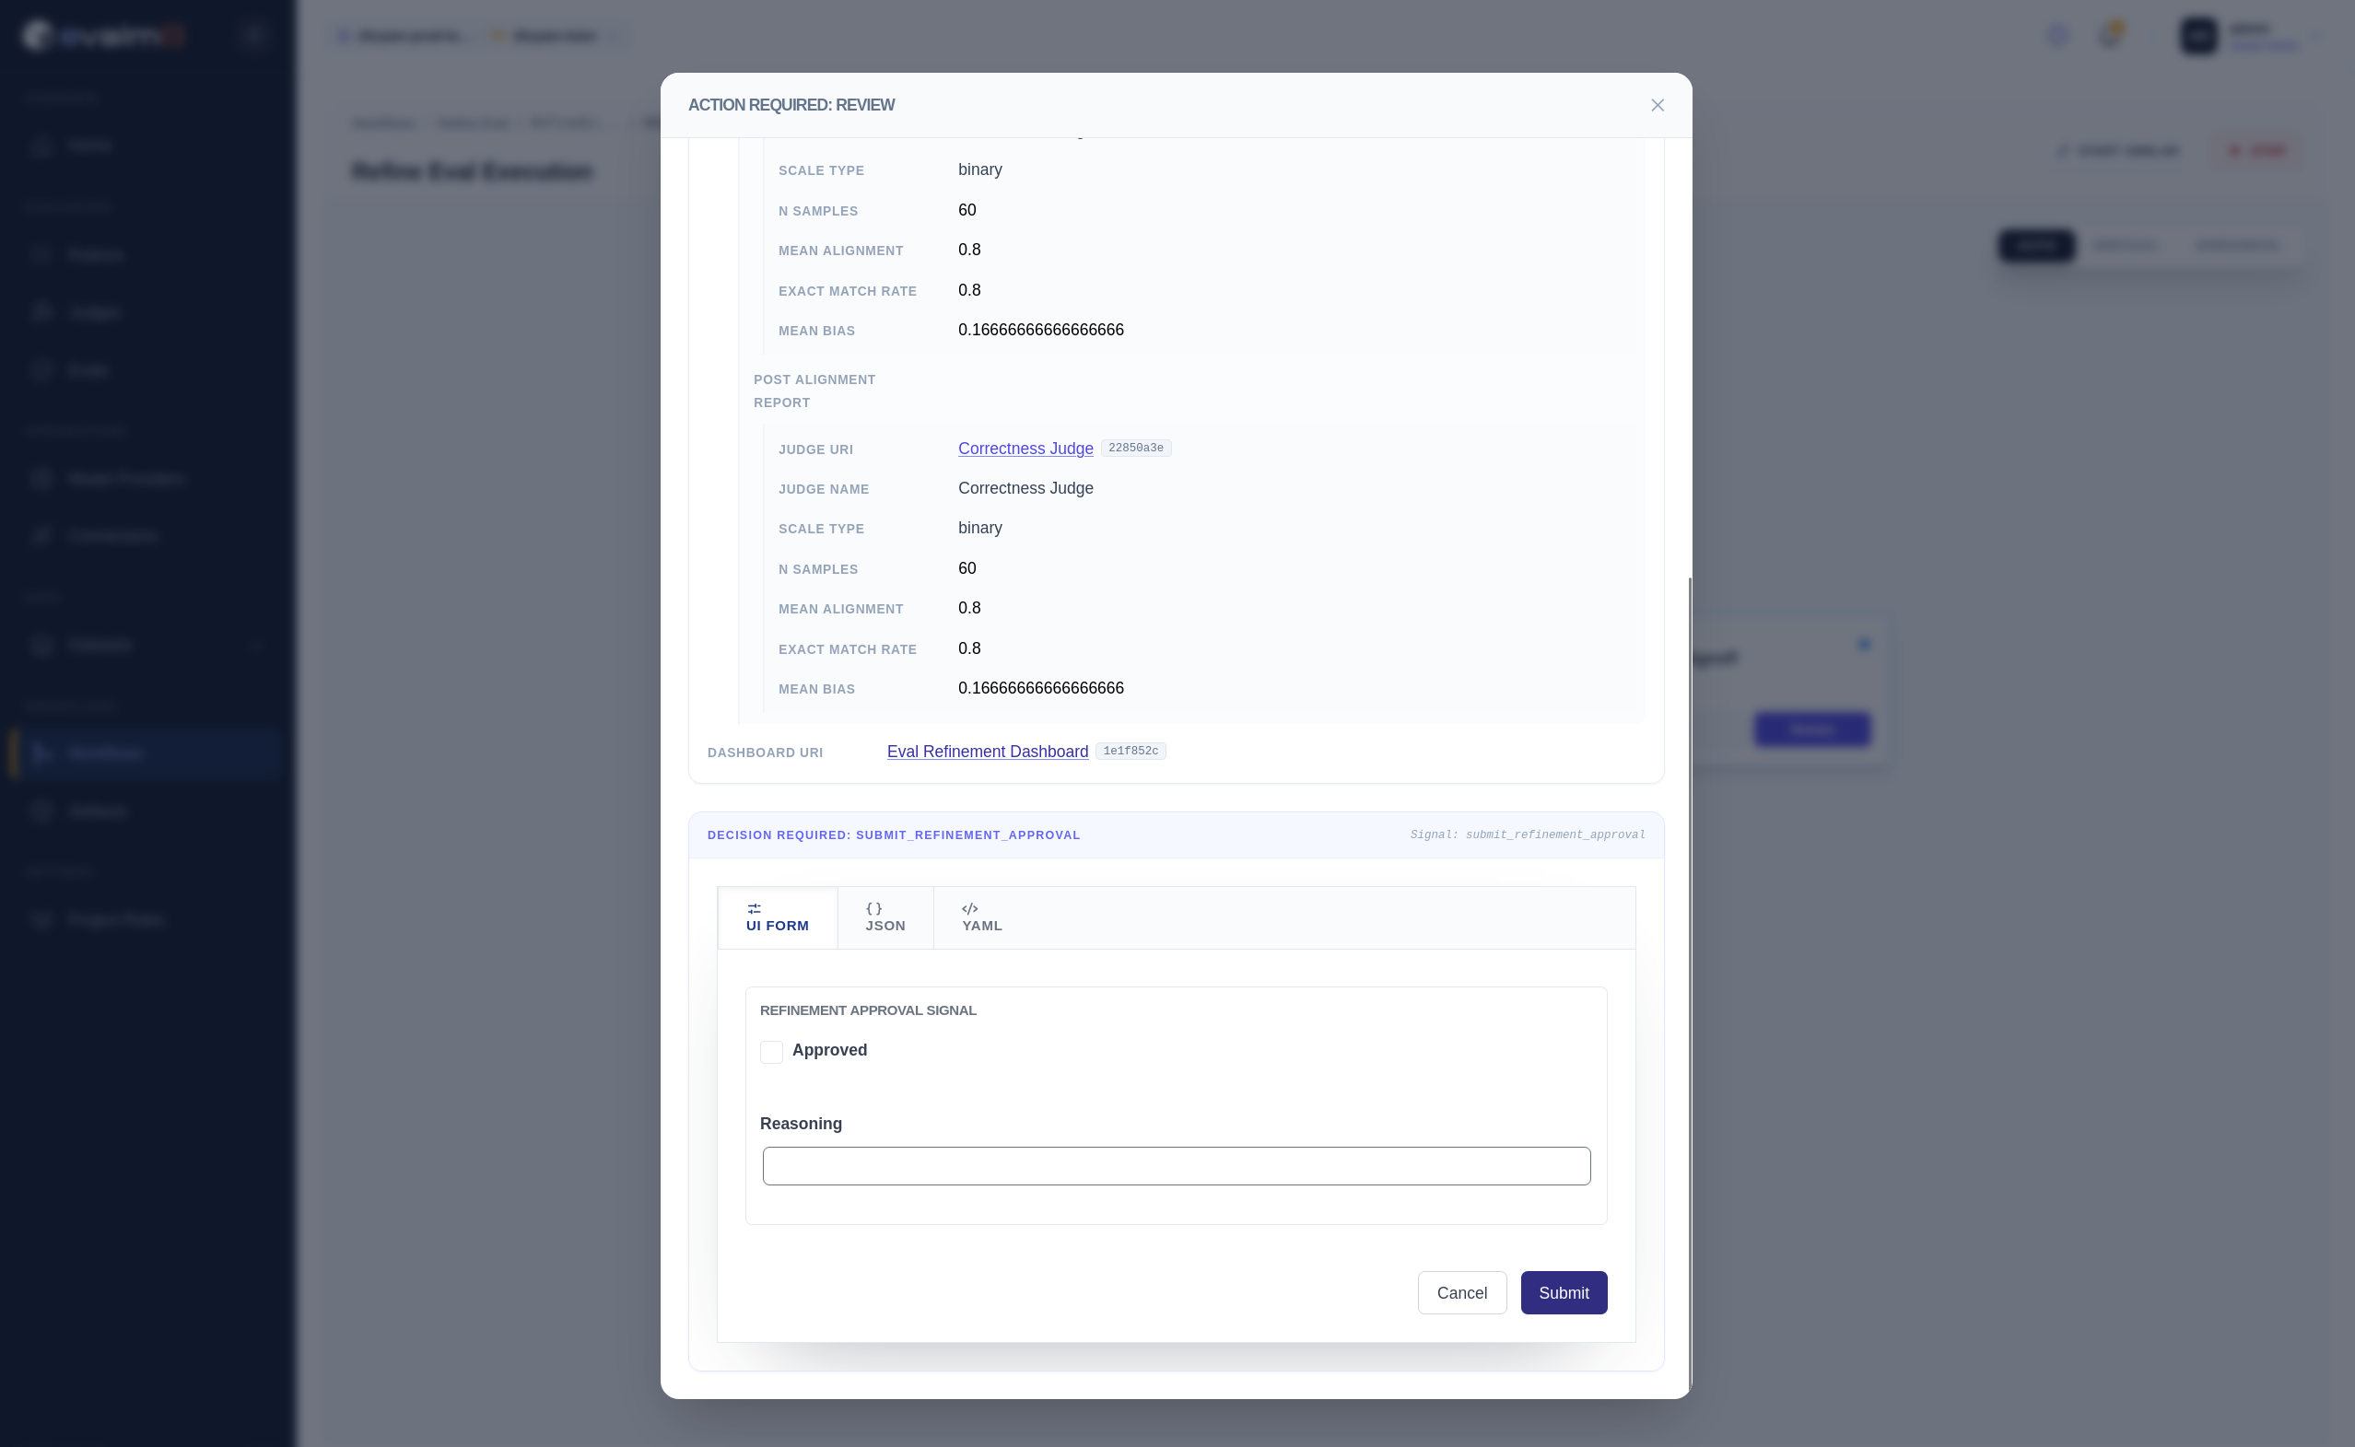Click the 22850a3e hash badge
2355x1447 pixels.
(1135, 448)
